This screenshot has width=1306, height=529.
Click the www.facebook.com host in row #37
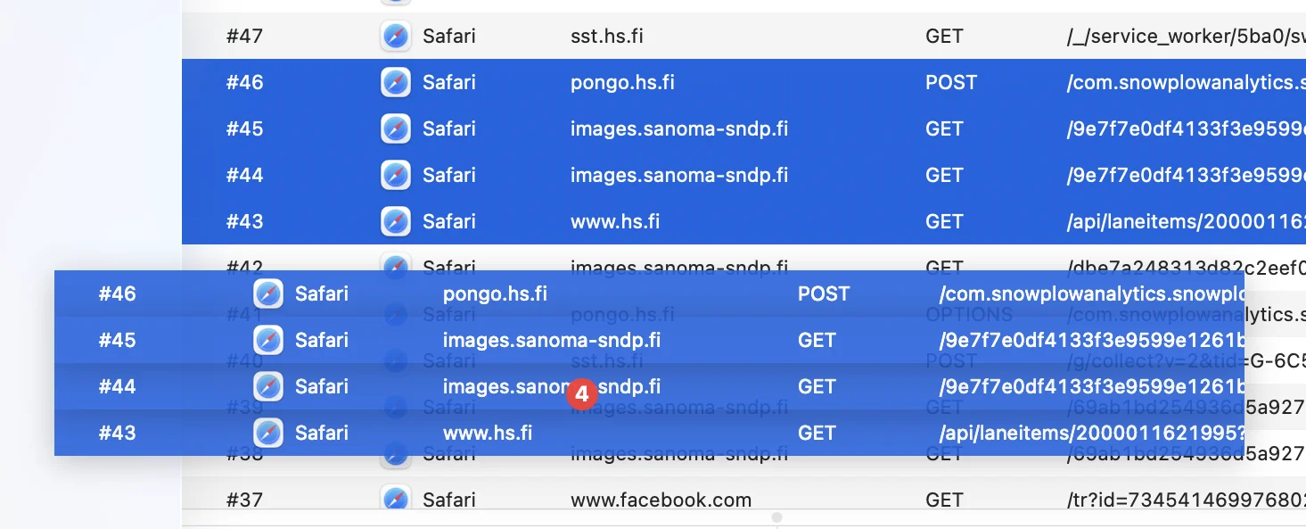[661, 500]
